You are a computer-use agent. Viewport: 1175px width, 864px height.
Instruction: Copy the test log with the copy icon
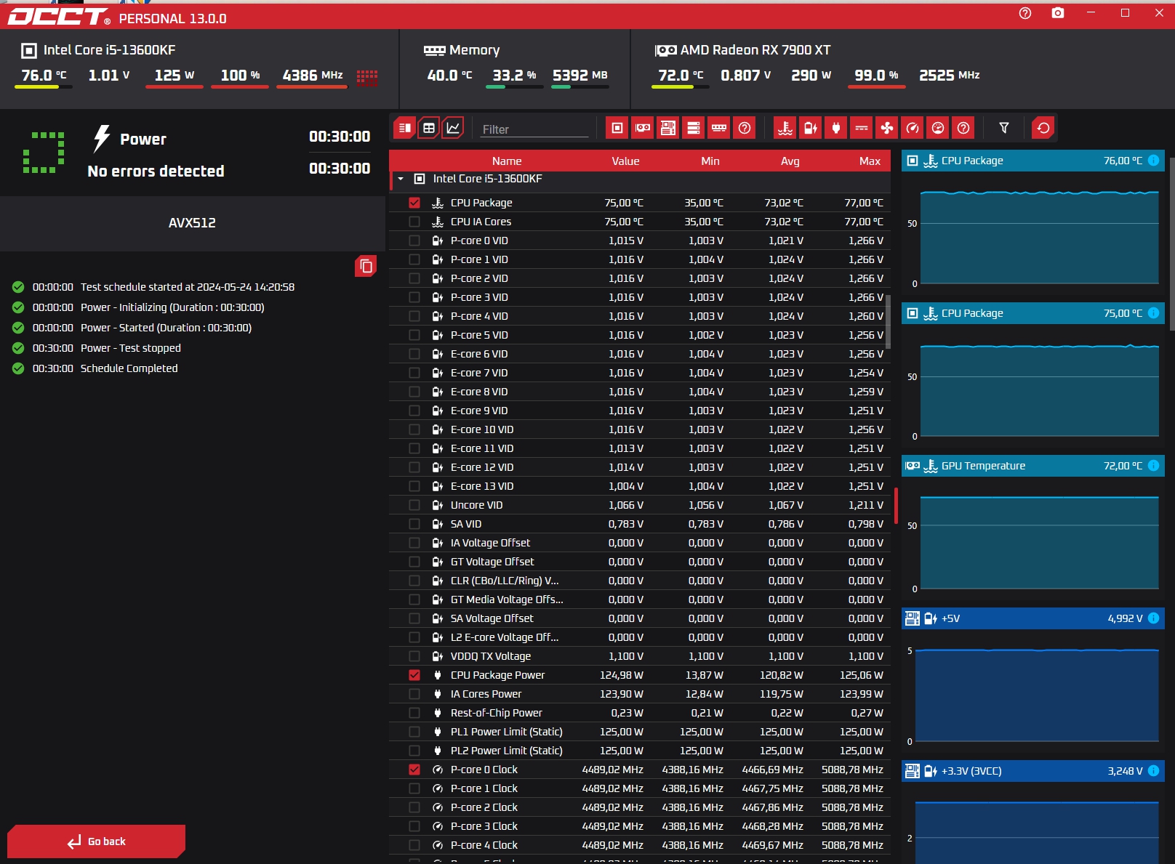click(x=366, y=267)
